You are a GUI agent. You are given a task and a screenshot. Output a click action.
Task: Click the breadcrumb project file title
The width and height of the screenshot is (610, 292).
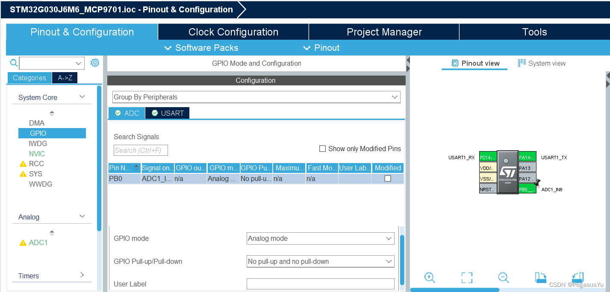(x=121, y=9)
